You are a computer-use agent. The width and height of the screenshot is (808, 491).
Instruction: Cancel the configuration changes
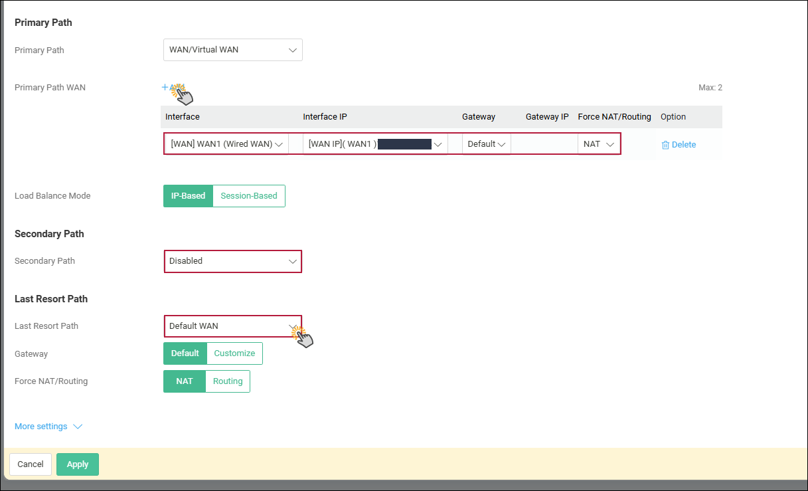tap(31, 464)
